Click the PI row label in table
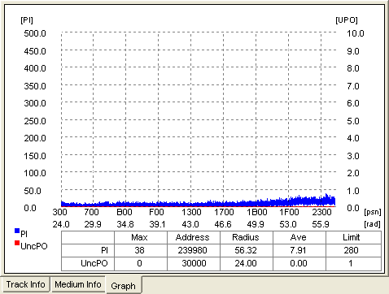This screenshot has height=294, width=389. click(x=104, y=250)
